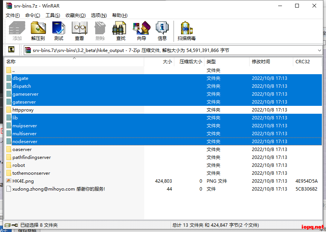Image resolution: width=326 pixels, height=232 pixels.
Task: Open the 查找 (Find) search tool
Action: coord(120,30)
